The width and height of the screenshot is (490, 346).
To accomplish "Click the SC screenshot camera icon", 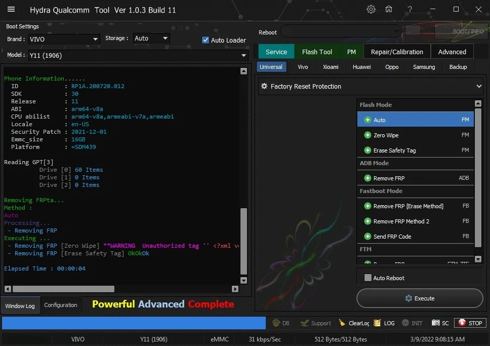I will [436, 323].
